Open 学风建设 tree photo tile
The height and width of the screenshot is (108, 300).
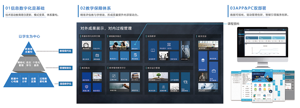pos(158,77)
